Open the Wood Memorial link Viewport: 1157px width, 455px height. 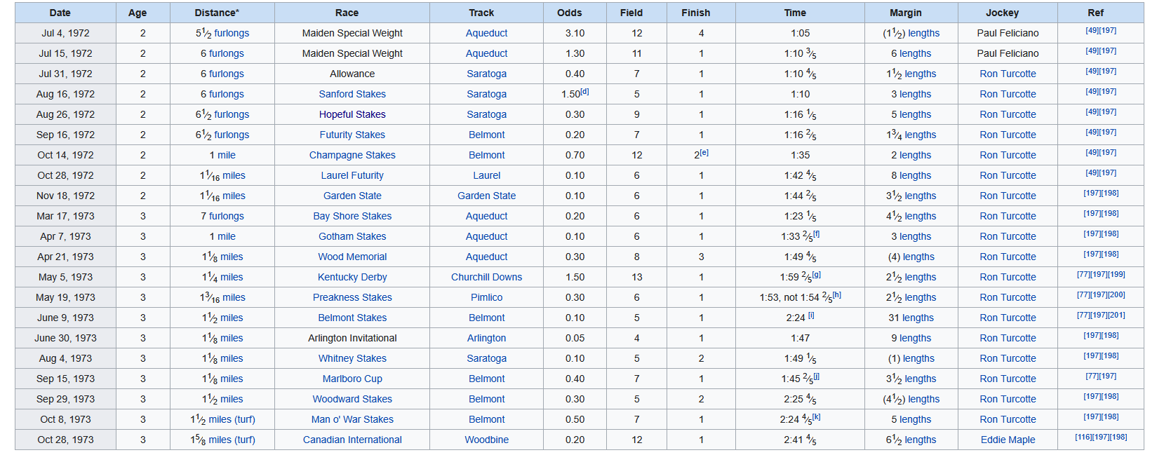[352, 257]
